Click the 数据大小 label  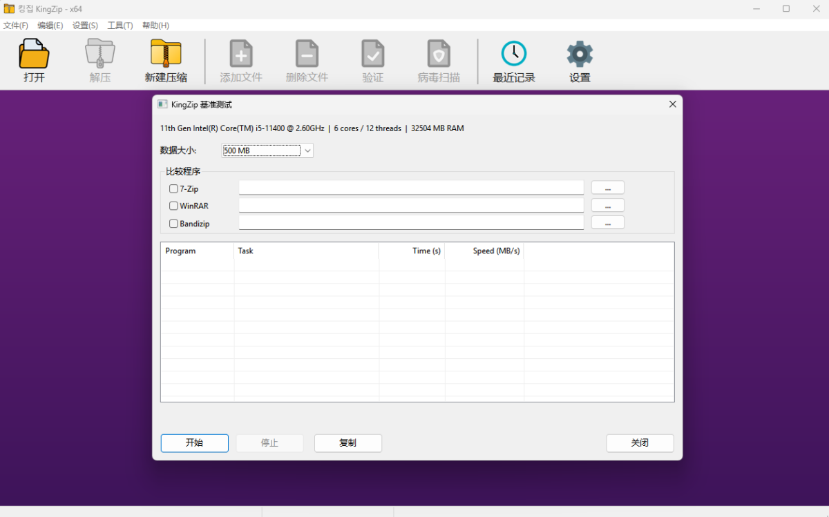(x=178, y=150)
